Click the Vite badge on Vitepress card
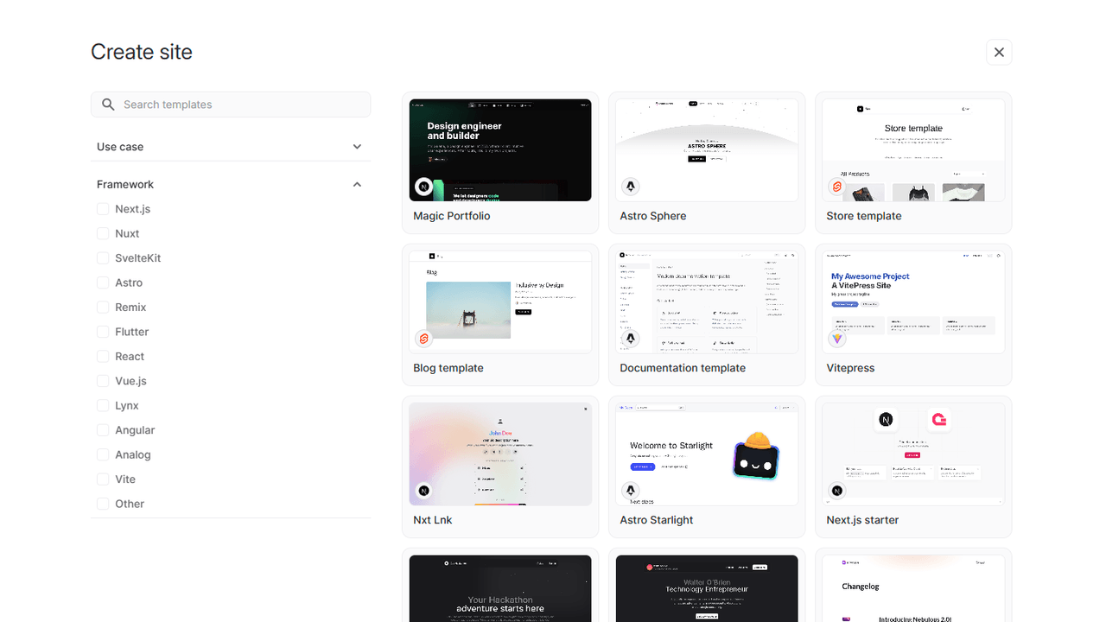This screenshot has width=1106, height=622. (836, 339)
